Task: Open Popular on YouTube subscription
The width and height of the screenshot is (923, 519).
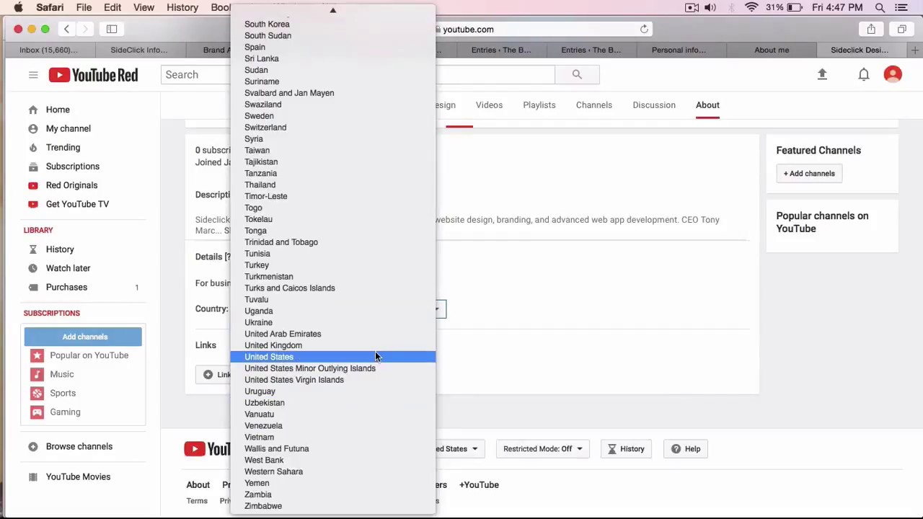Action: pos(89,355)
